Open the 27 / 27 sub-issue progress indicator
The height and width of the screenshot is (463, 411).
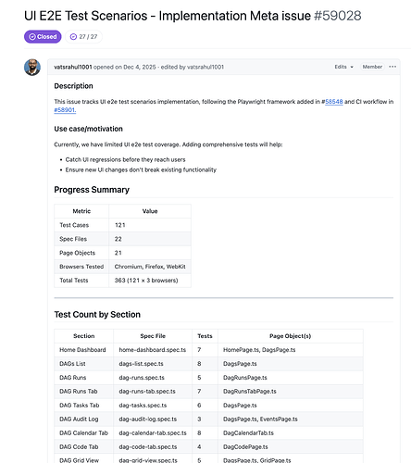(83, 37)
